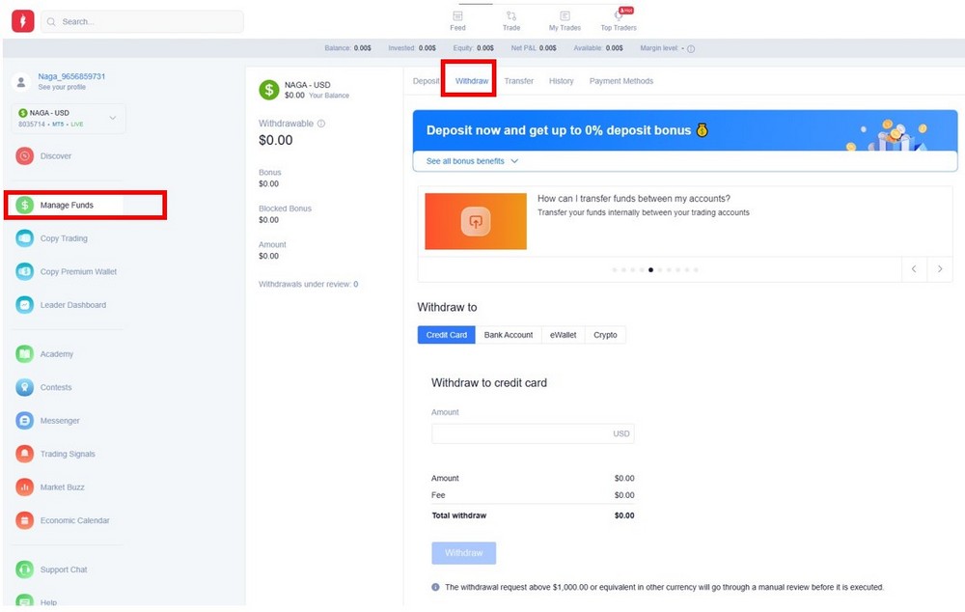The height and width of the screenshot is (612, 965).
Task: Click the Support Chat icon
Action: (25, 570)
